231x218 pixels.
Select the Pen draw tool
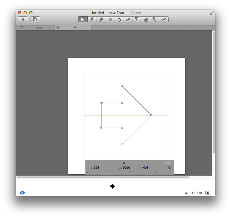point(92,19)
